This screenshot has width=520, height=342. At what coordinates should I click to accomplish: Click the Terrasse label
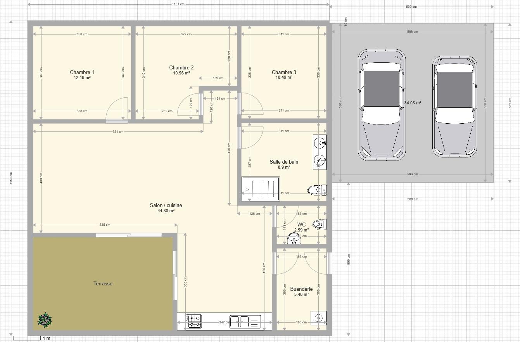(103, 283)
